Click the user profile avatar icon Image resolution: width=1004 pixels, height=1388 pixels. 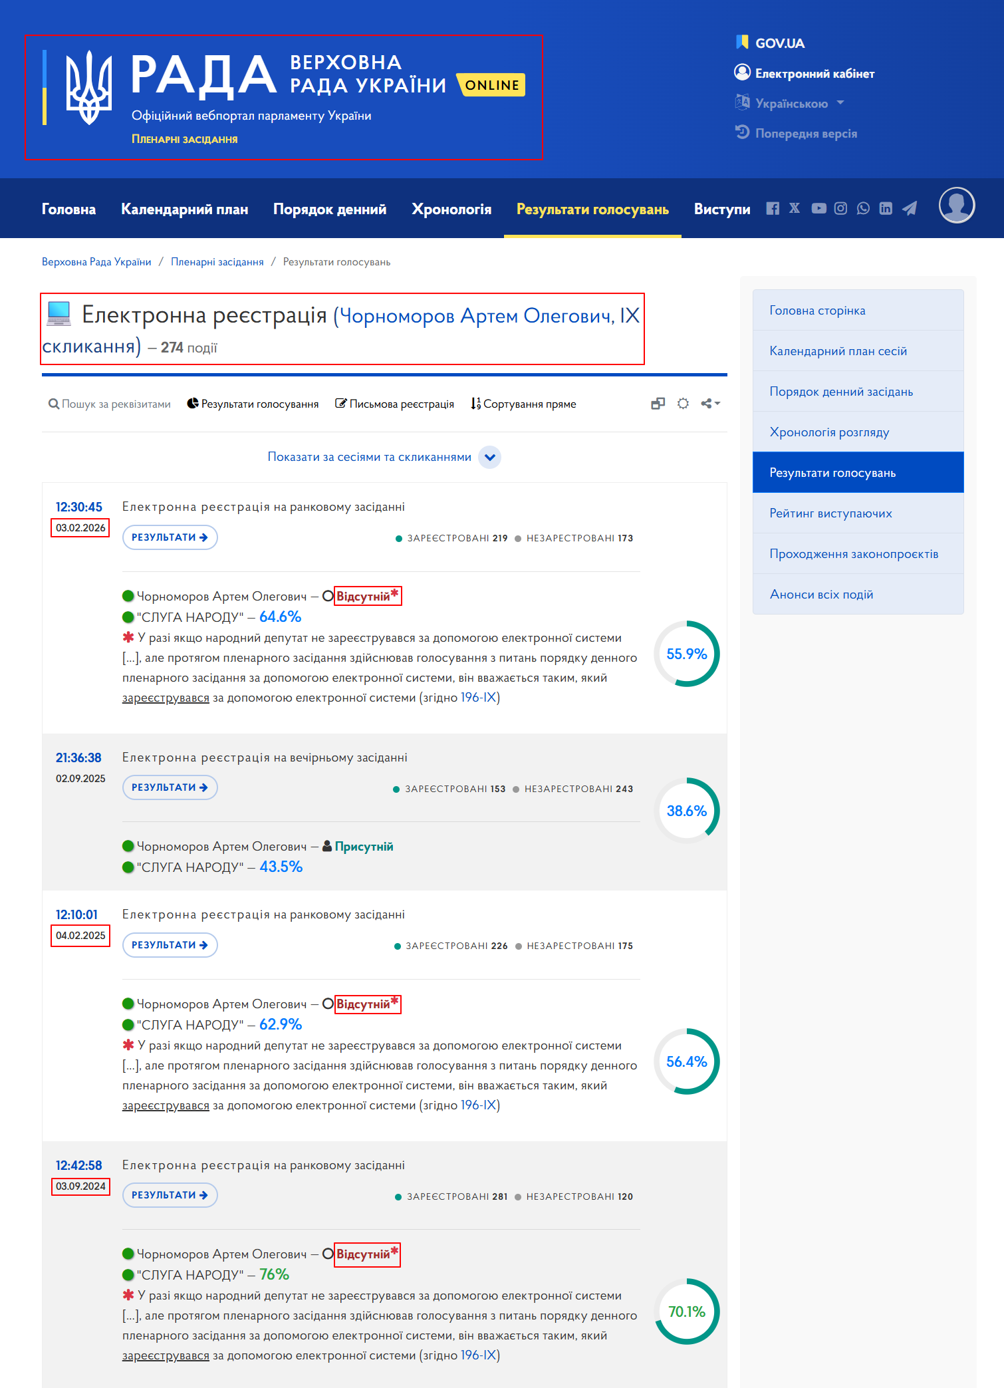point(957,205)
